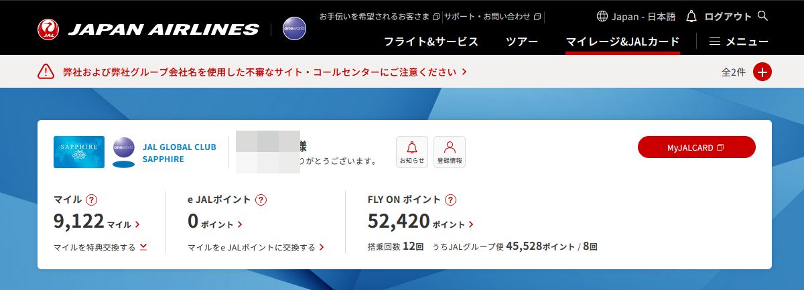
Task: Click 搭乗回数 12回 text
Action: [396, 246]
